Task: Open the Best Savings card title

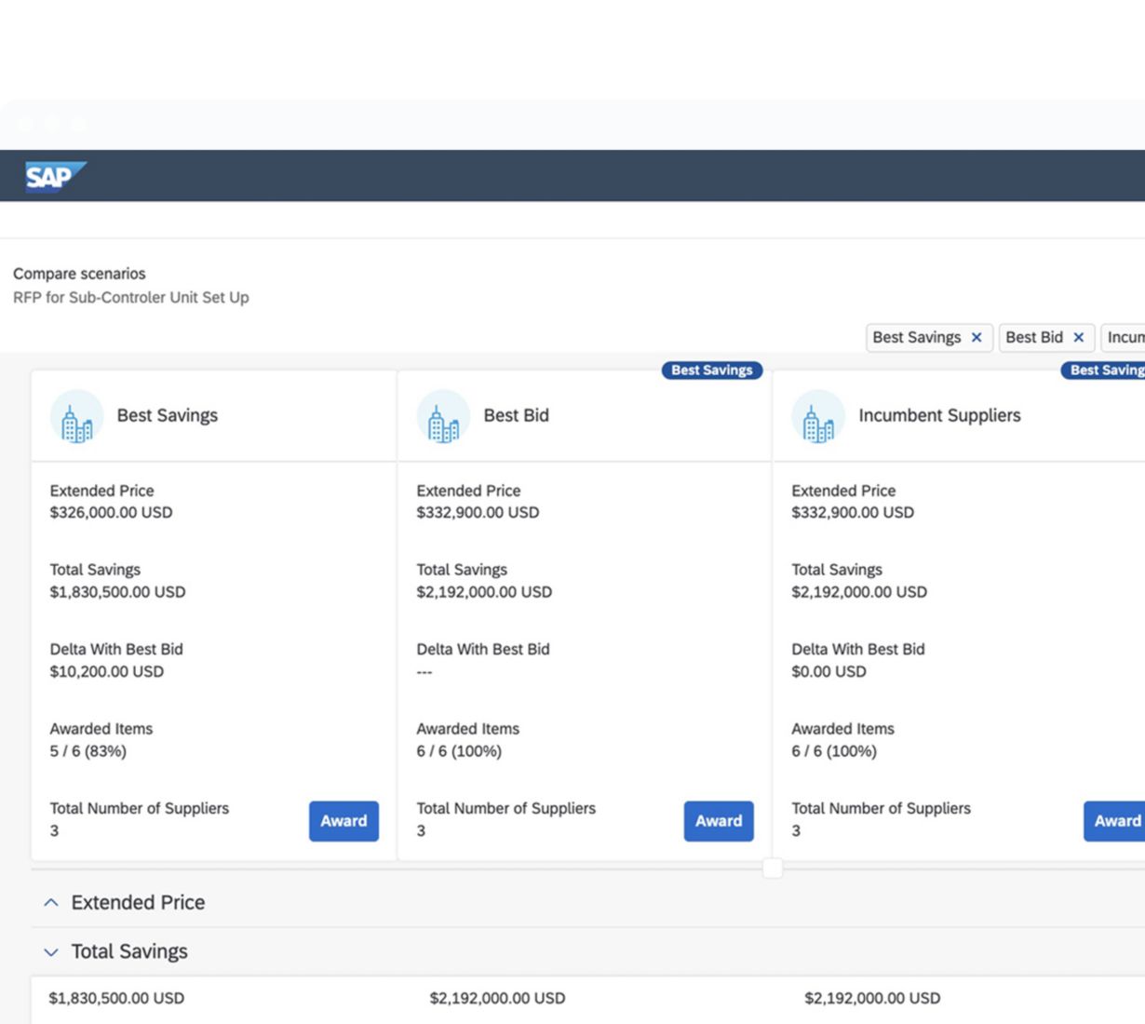Action: click(168, 415)
